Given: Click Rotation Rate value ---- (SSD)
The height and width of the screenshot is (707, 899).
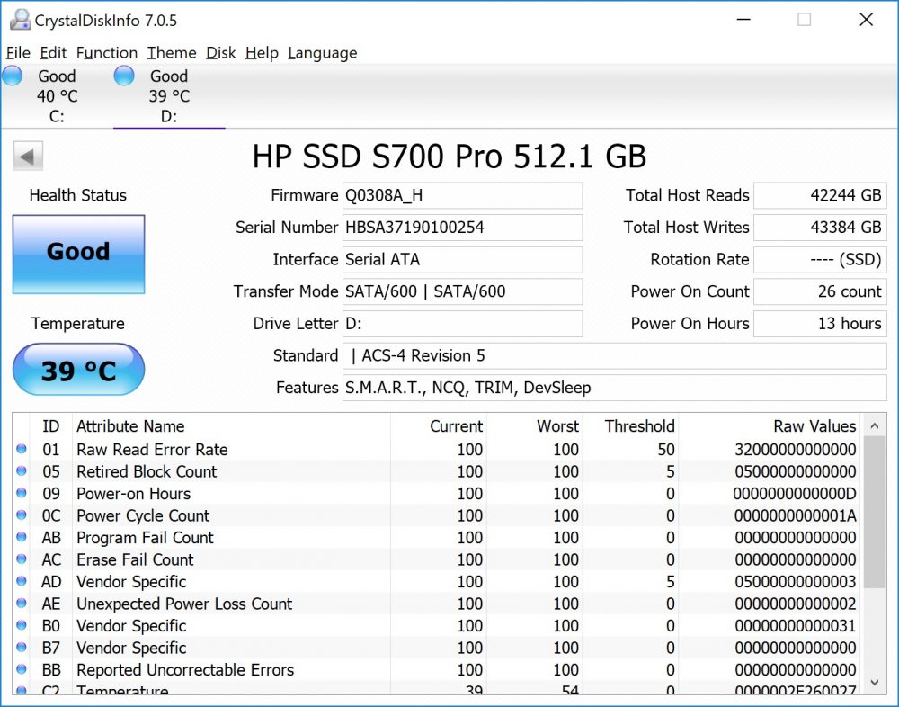Looking at the screenshot, I should tap(820, 260).
